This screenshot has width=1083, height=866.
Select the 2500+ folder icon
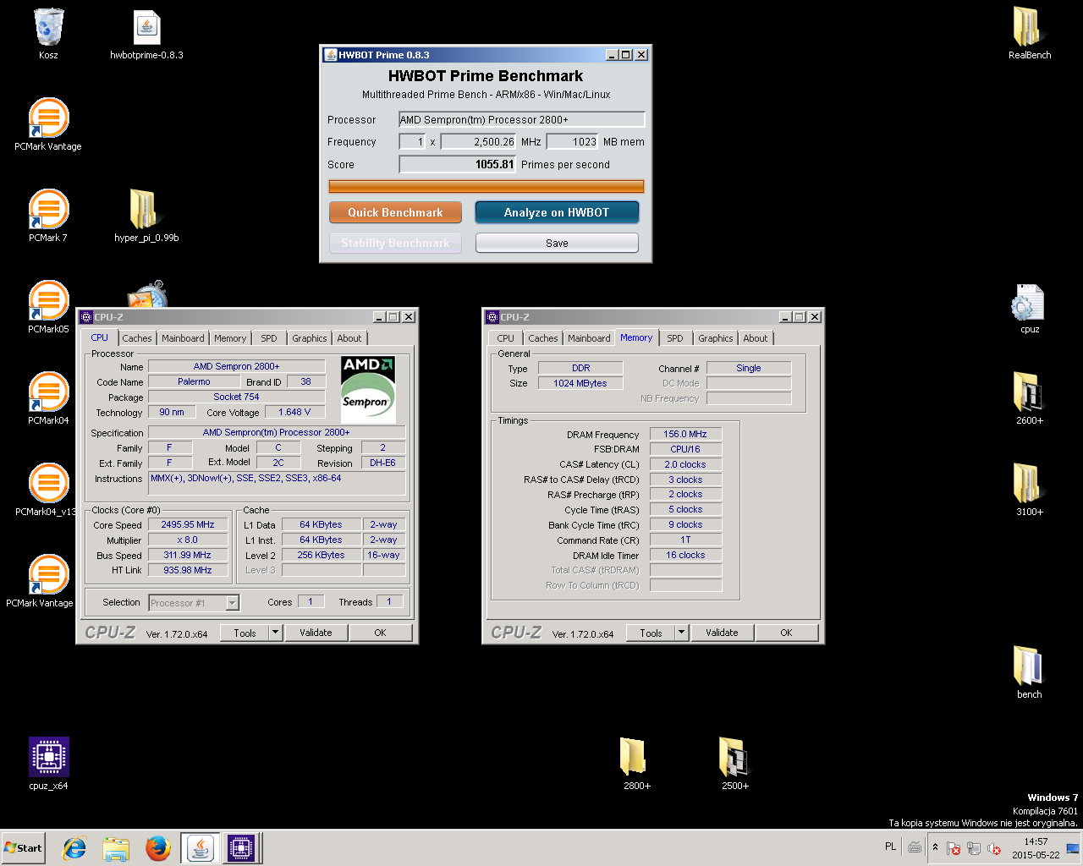(734, 757)
